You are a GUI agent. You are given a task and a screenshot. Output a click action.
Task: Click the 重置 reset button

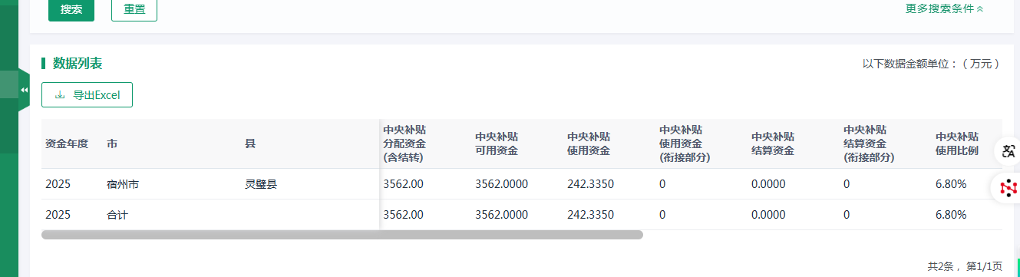pyautogui.click(x=134, y=9)
